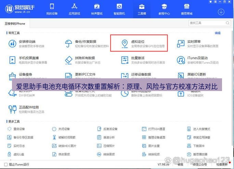This screenshot has height=169, width=234.
Task: Toggle 阻止iTunes运行 checkbox
Action: click(x=6, y=165)
